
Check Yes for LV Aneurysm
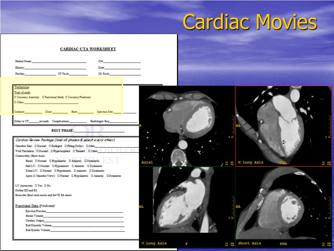[36, 186]
